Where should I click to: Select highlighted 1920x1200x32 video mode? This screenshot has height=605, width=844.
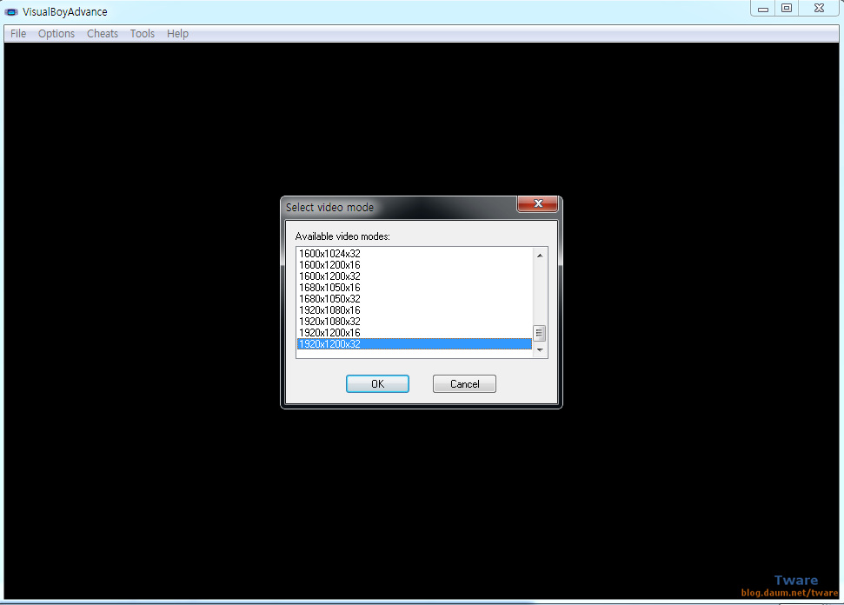(x=415, y=344)
